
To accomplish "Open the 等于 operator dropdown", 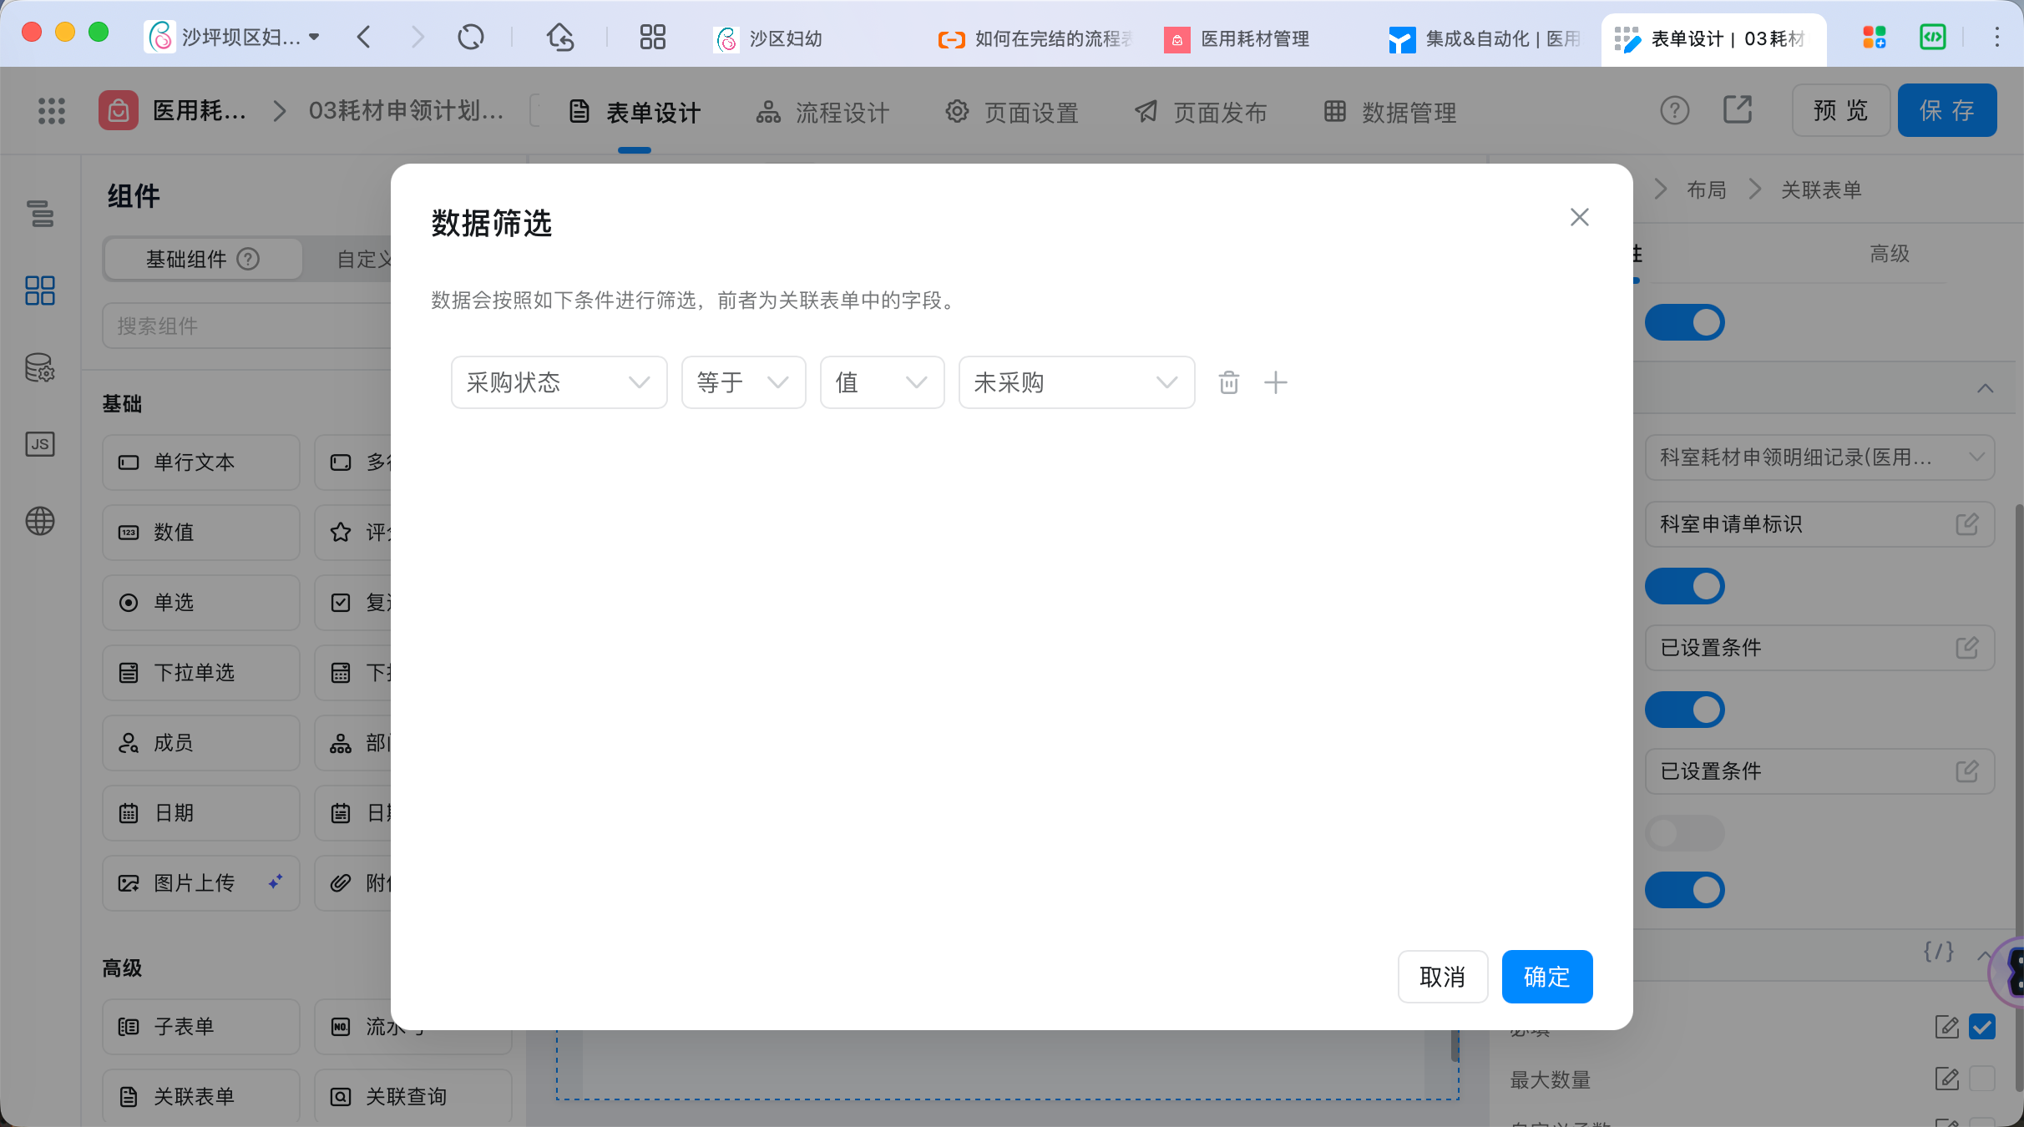I will (743, 382).
